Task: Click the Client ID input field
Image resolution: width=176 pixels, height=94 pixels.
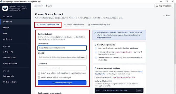Action: pos(62,57)
